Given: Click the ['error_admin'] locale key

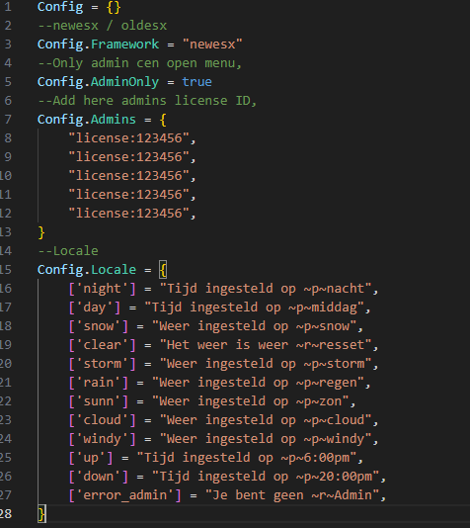Looking at the screenshot, I should (125, 495).
